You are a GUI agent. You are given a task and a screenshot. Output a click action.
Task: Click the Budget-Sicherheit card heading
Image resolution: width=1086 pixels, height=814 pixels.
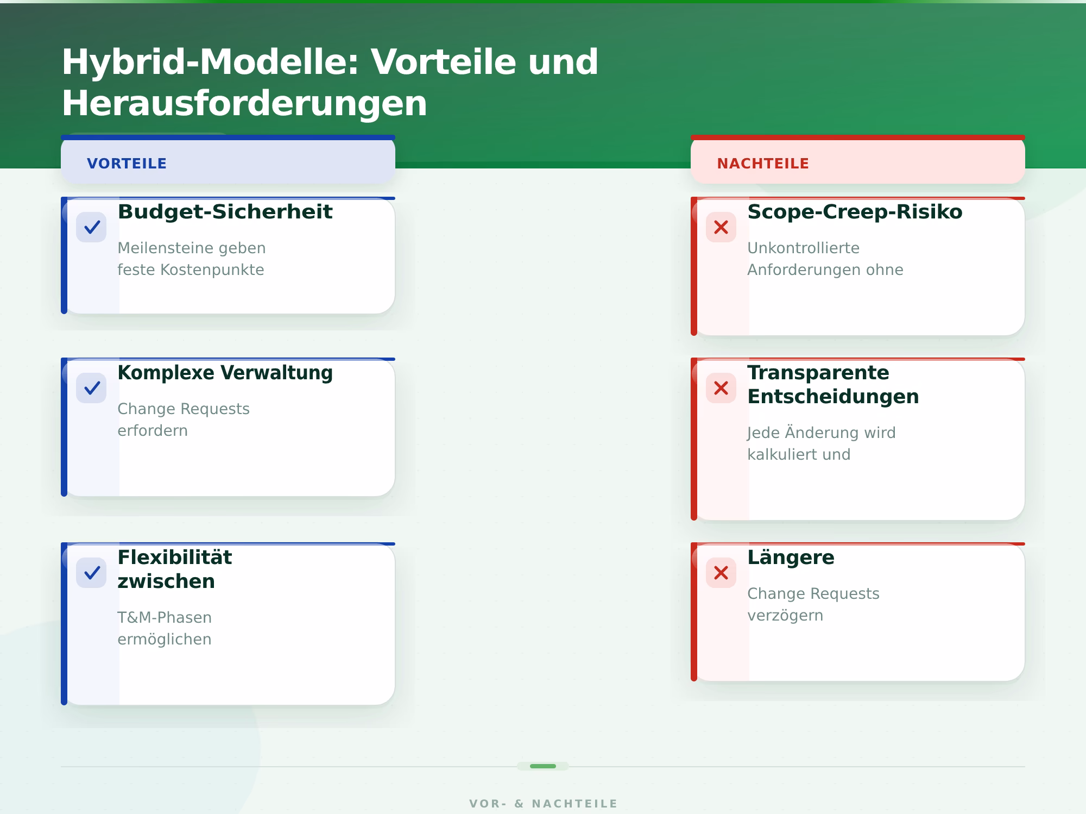tap(225, 212)
